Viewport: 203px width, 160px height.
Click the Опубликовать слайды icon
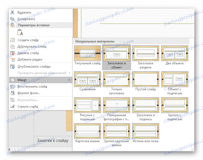(x=12, y=66)
